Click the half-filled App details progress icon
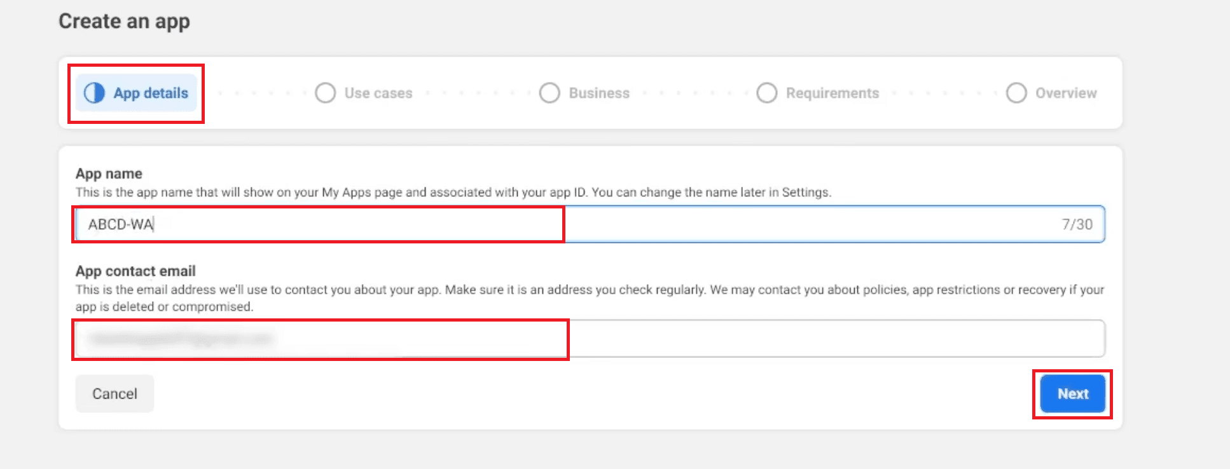 (94, 93)
